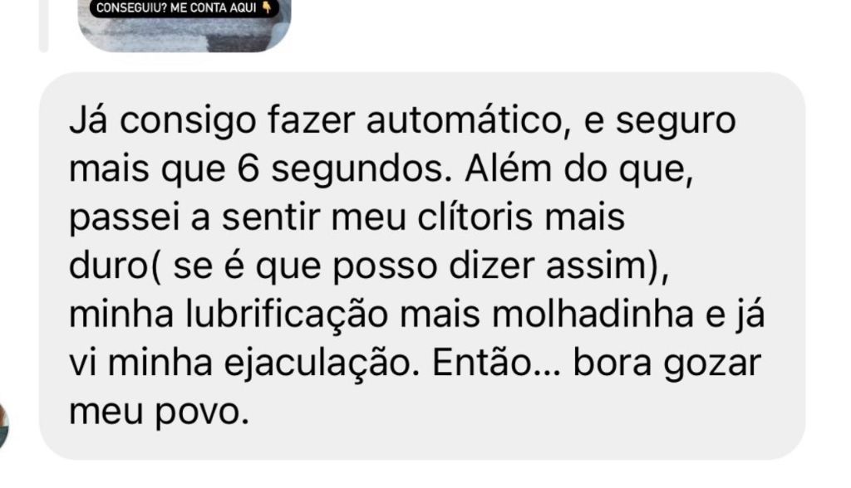The width and height of the screenshot is (851, 488).
Task: Click the text 'se é que posso dizer assim'
Action: point(411,266)
